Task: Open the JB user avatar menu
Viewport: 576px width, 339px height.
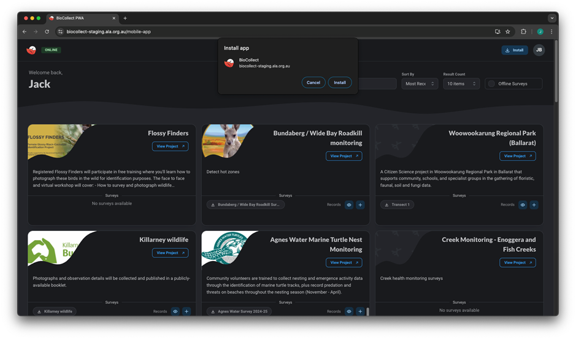Action: pyautogui.click(x=539, y=50)
